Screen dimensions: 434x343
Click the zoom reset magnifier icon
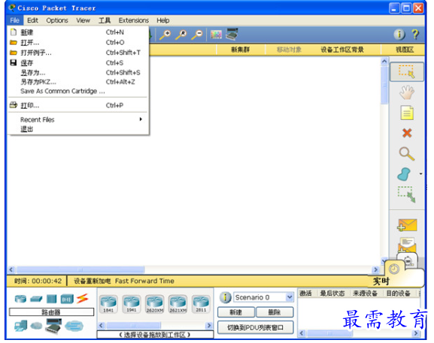click(181, 35)
